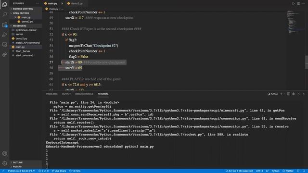Click Prettier status bar item
Screen dimensions: 308x173
pyautogui.click(x=288, y=171)
